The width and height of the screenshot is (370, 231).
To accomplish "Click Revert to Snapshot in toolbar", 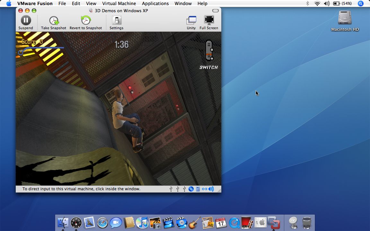I will (86, 23).
